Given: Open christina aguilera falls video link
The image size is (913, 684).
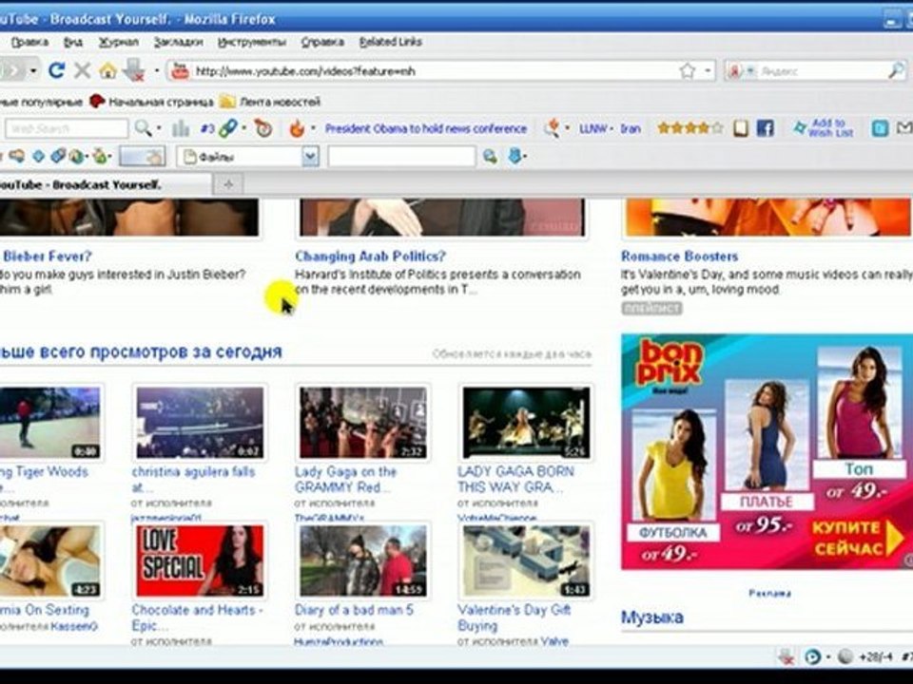Looking at the screenshot, I should tap(193, 479).
